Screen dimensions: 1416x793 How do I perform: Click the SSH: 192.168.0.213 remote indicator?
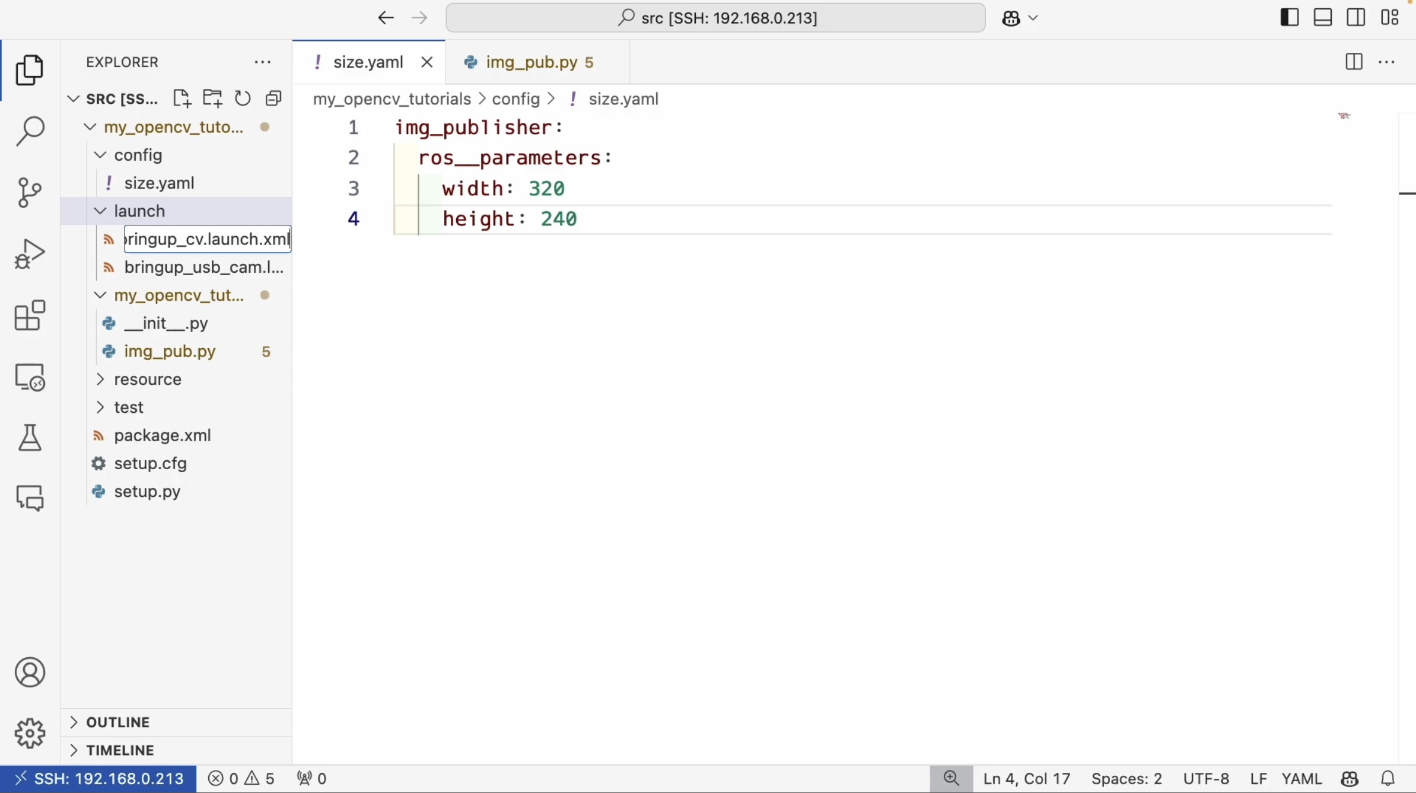click(x=98, y=778)
